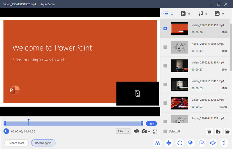
Task: Check the Video_250522131809.mp4 checkbox
Action: 165,66
